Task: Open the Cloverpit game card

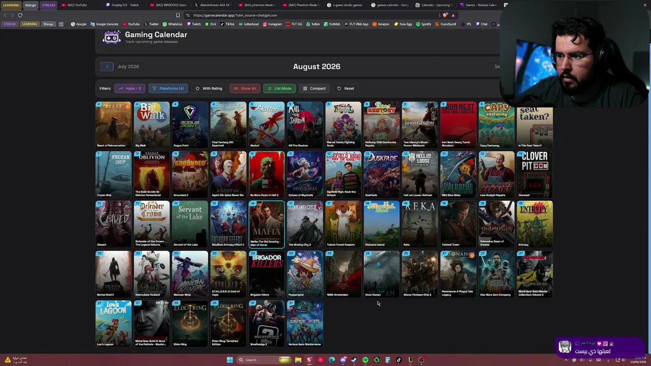Action: tap(535, 174)
